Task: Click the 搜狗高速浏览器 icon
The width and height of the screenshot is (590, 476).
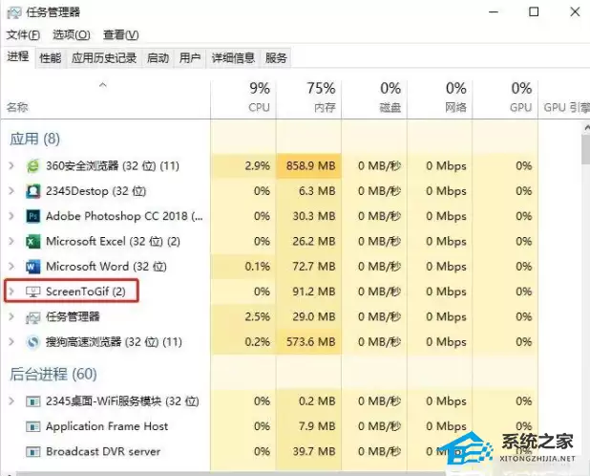Action: click(32, 342)
